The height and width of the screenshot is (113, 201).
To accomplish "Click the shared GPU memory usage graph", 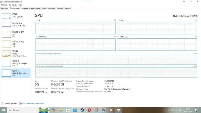I will [x=116, y=73].
